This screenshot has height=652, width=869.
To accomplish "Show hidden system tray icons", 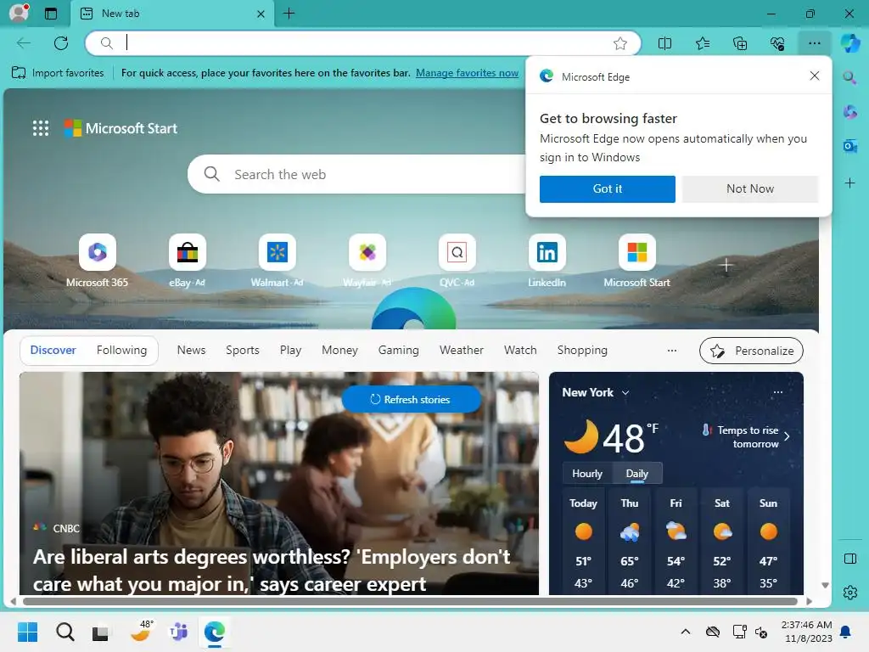I will (x=686, y=632).
